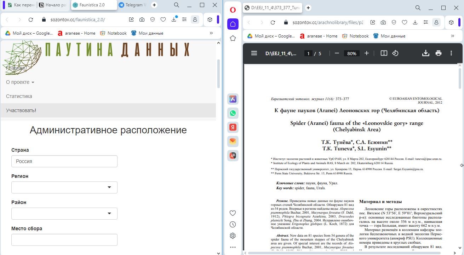The height and width of the screenshot is (255, 464).
Task: Open orange mail icon in Opera sidebar
Action: click(x=233, y=141)
